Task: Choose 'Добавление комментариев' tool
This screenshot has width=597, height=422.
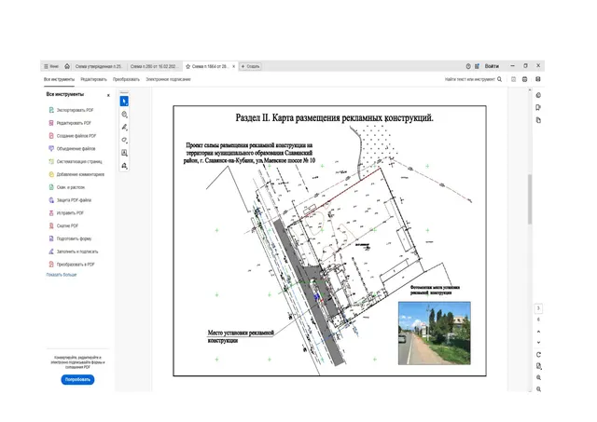Action: 76,174
